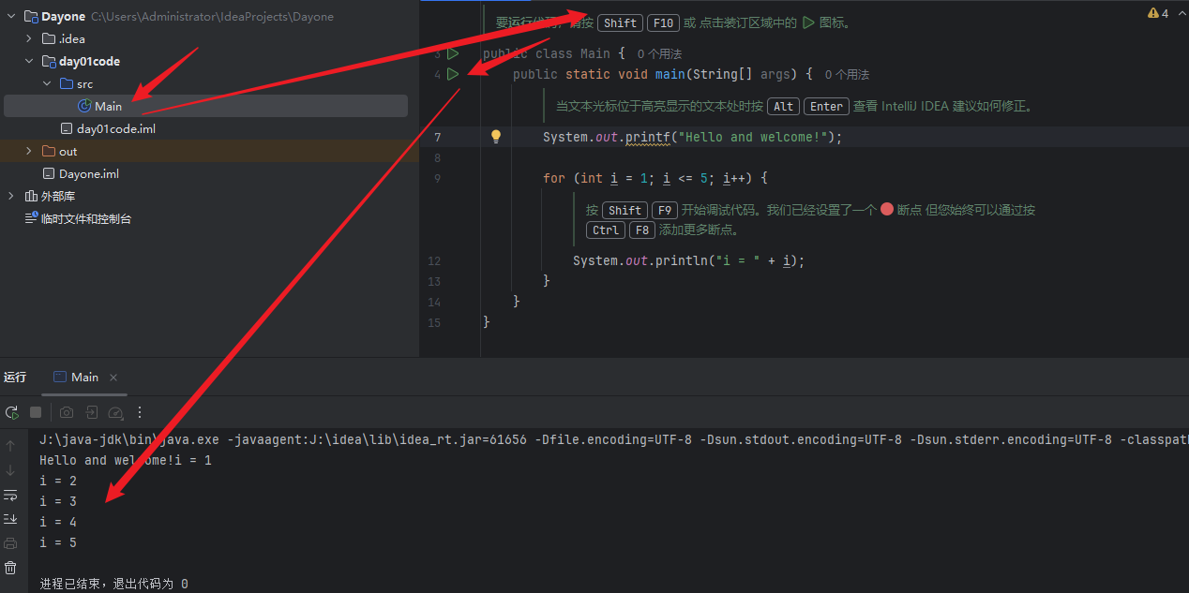
Task: Click the green run arrow beside line 4
Action: point(453,74)
